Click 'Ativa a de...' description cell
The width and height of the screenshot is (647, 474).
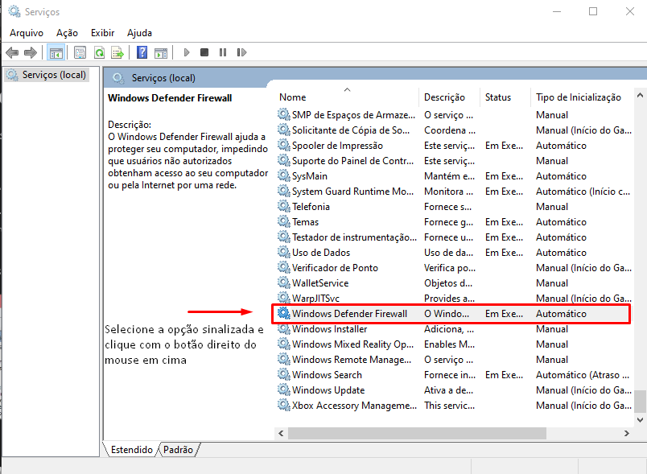coord(448,390)
